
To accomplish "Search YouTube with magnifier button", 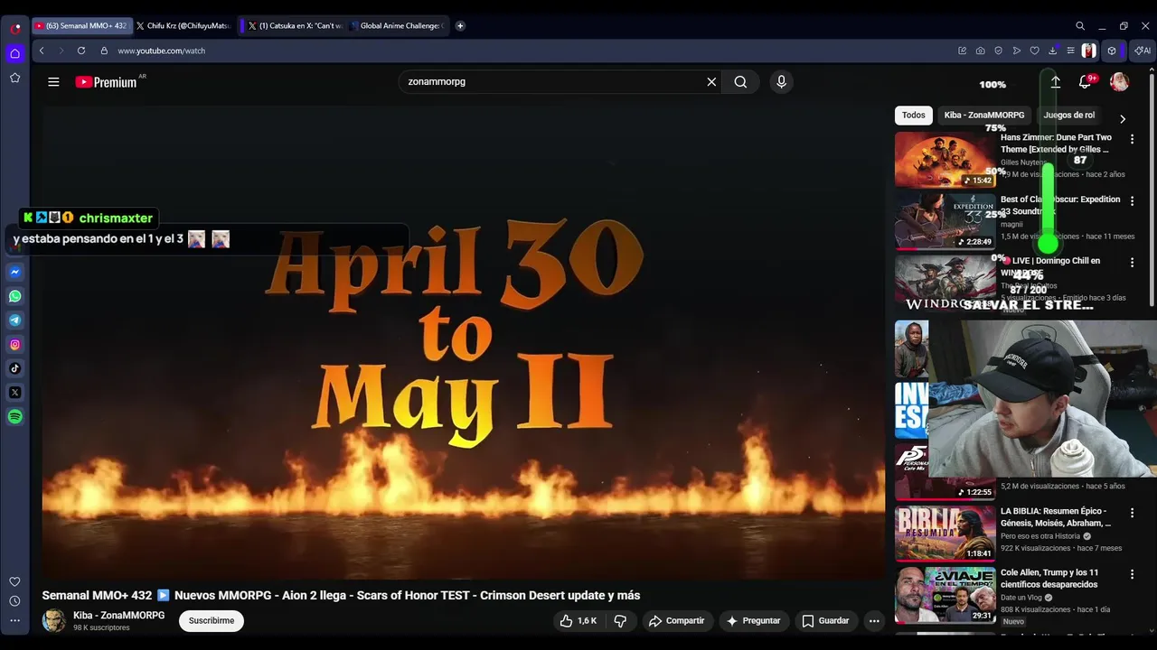I will (740, 82).
